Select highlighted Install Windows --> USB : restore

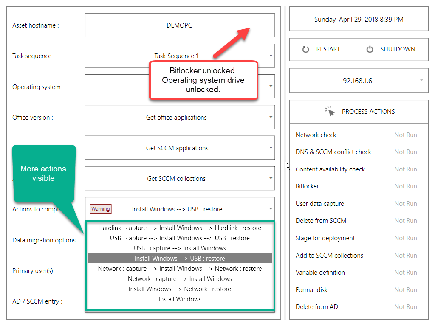(180, 259)
